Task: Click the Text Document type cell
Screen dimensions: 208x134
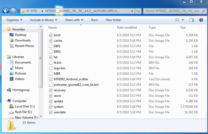Action: pyautogui.click(x=159, y=79)
